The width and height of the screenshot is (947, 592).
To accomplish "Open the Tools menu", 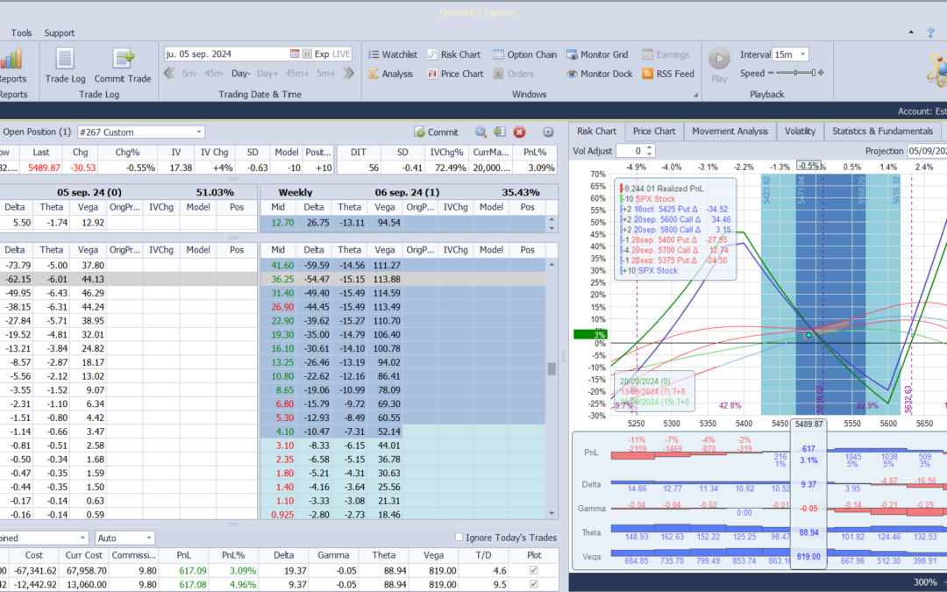I will tap(21, 32).
